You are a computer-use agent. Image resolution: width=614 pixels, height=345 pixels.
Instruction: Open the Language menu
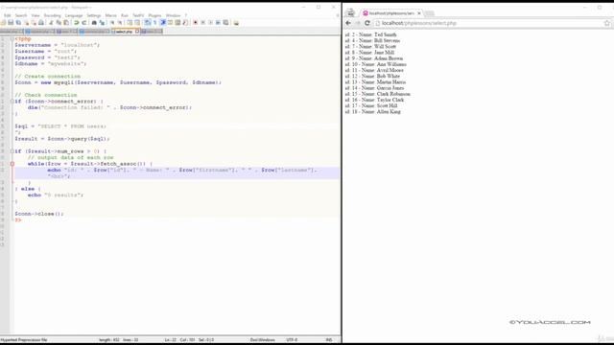pyautogui.click(x=74, y=15)
